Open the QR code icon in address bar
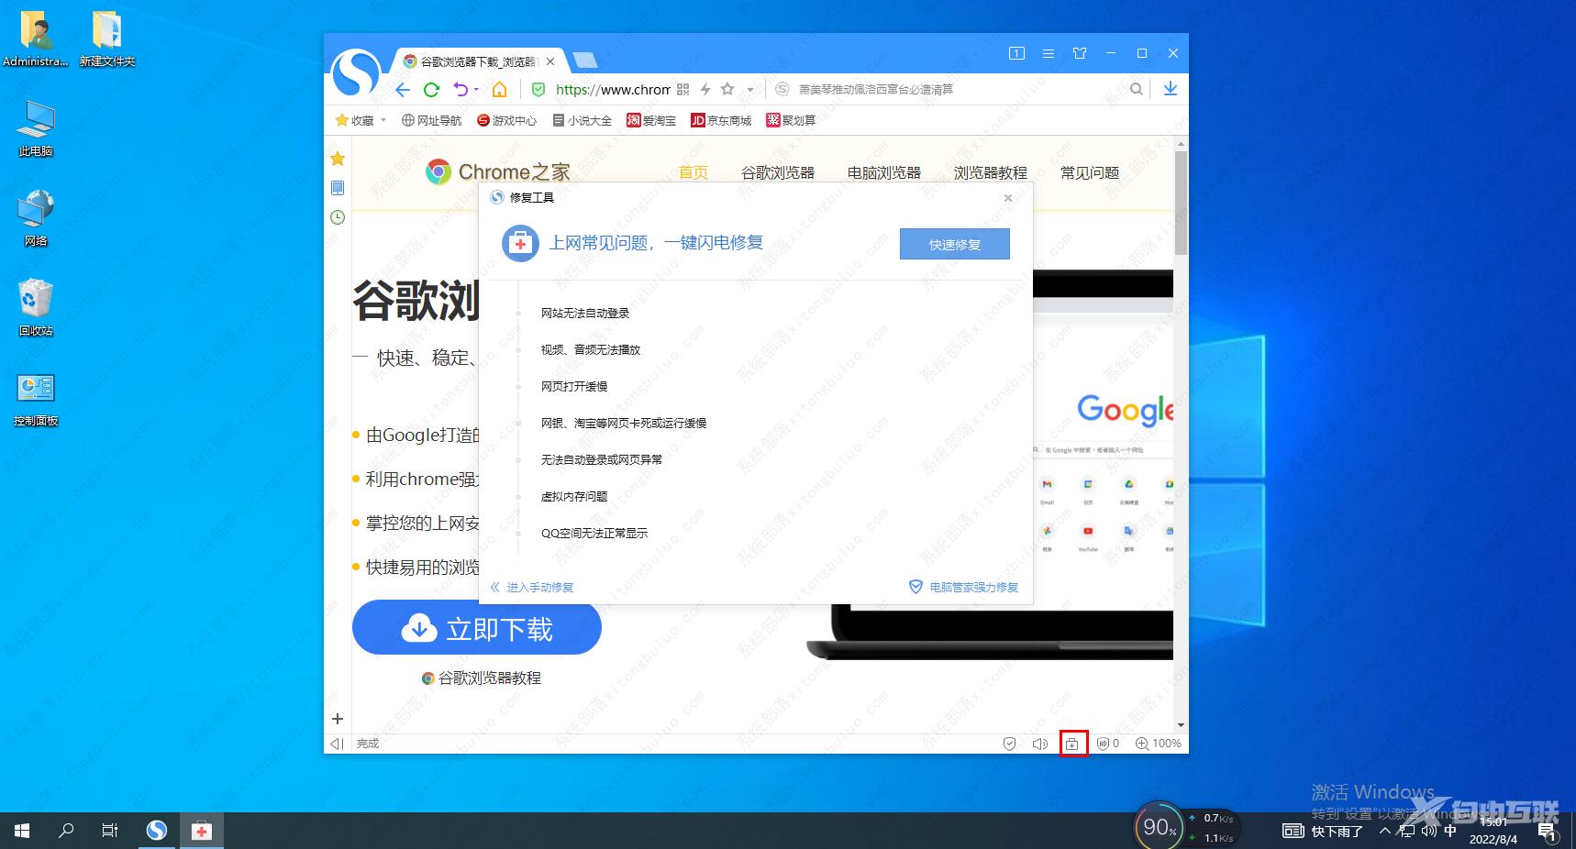 coord(683,89)
